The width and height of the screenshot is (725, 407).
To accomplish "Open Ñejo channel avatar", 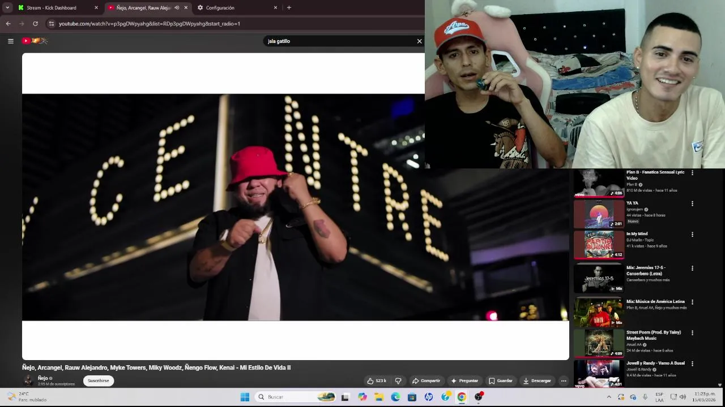I will coord(28,380).
